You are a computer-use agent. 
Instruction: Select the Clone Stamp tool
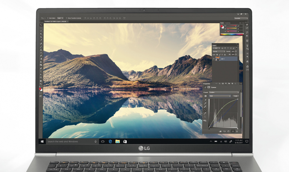tap(41, 50)
